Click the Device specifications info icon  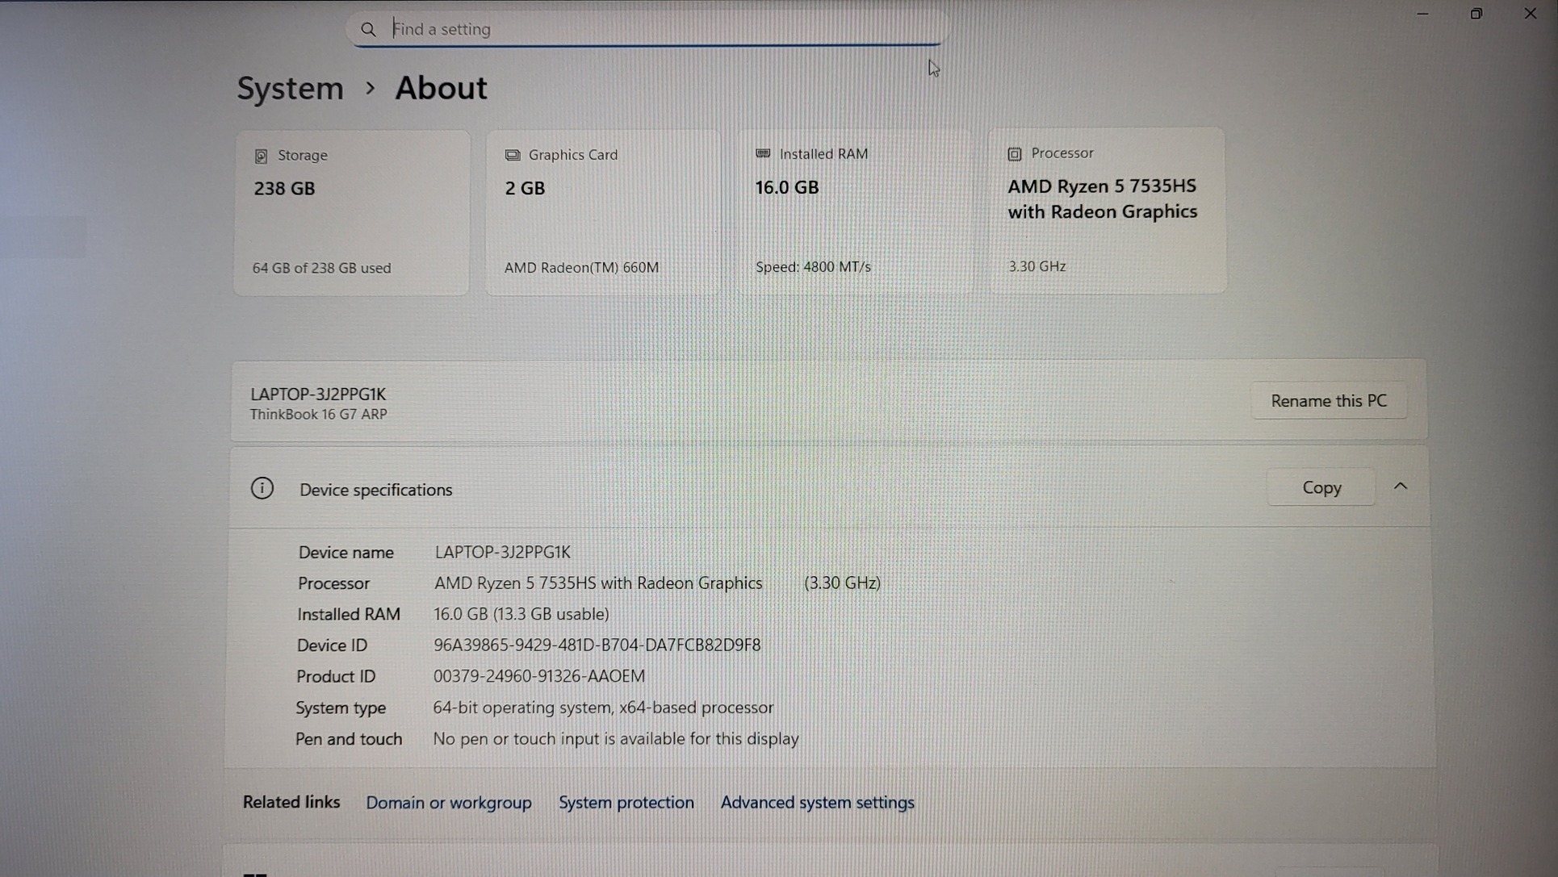pyautogui.click(x=262, y=488)
